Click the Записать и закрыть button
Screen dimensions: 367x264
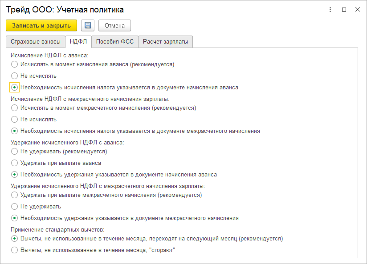point(41,25)
